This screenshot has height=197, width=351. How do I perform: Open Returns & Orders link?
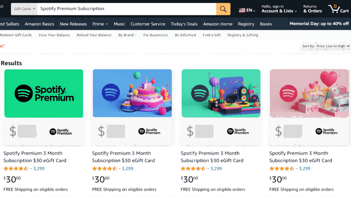coord(312,9)
